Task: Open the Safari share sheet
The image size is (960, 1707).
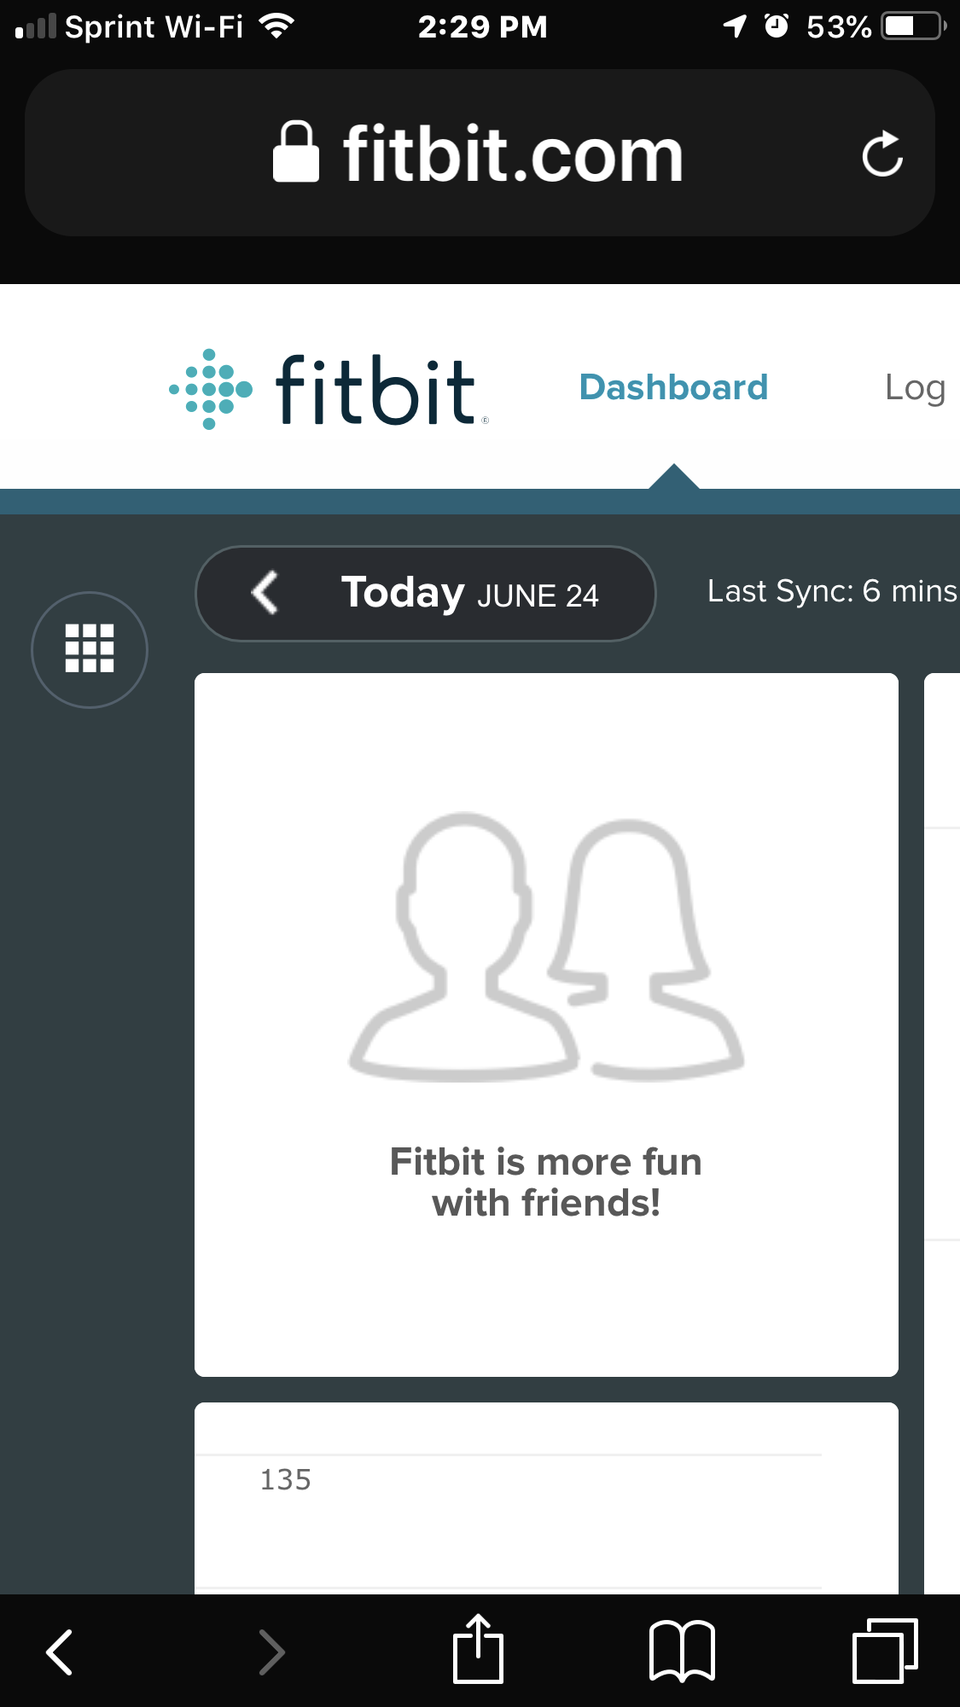Action: tap(478, 1650)
